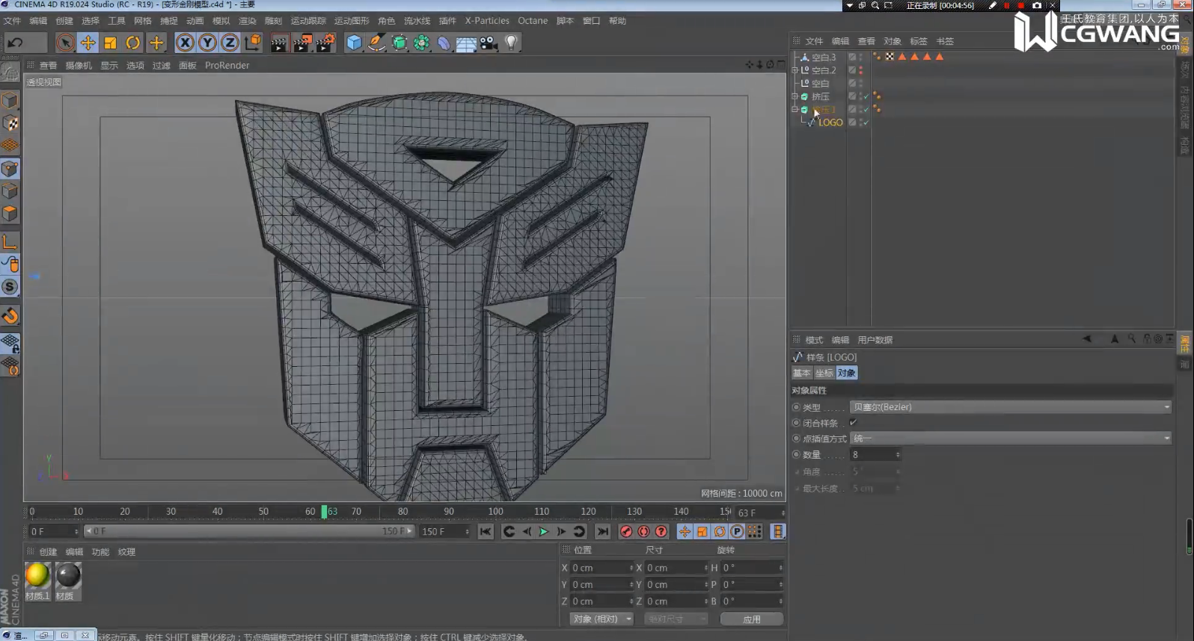This screenshot has height=641, width=1194.
Task: Toggle Scale keyframe recording in timeline
Action: click(702, 531)
